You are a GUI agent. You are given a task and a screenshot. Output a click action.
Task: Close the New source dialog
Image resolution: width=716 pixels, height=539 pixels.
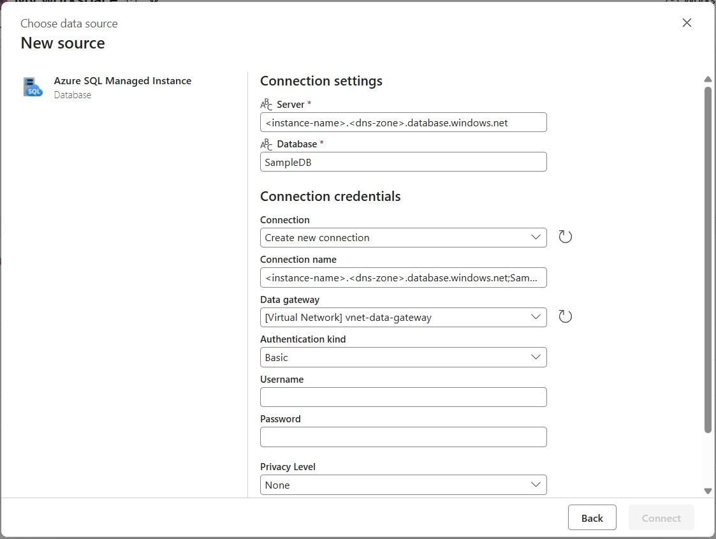pyautogui.click(x=687, y=22)
